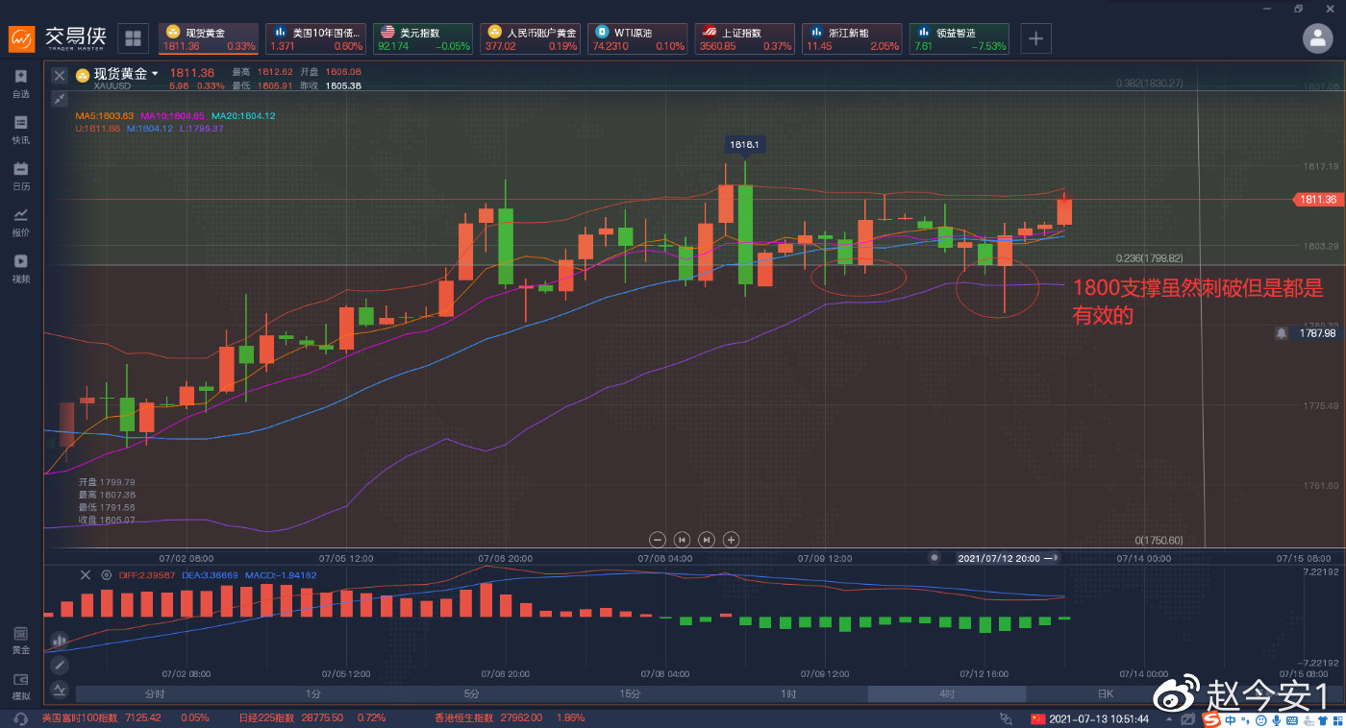The width and height of the screenshot is (1346, 728).
Task: Click the MA10:1804.65 indicator label
Action: (173, 116)
